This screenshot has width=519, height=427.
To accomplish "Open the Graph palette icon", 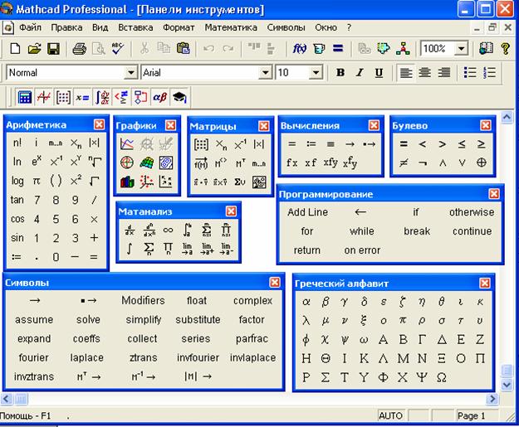I will click(44, 97).
